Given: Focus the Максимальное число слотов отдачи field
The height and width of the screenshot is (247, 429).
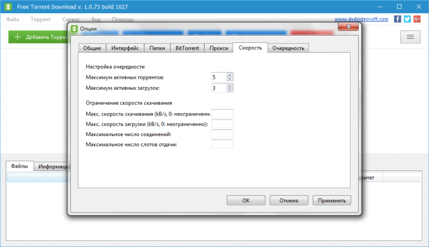Looking at the screenshot, I should (222, 144).
